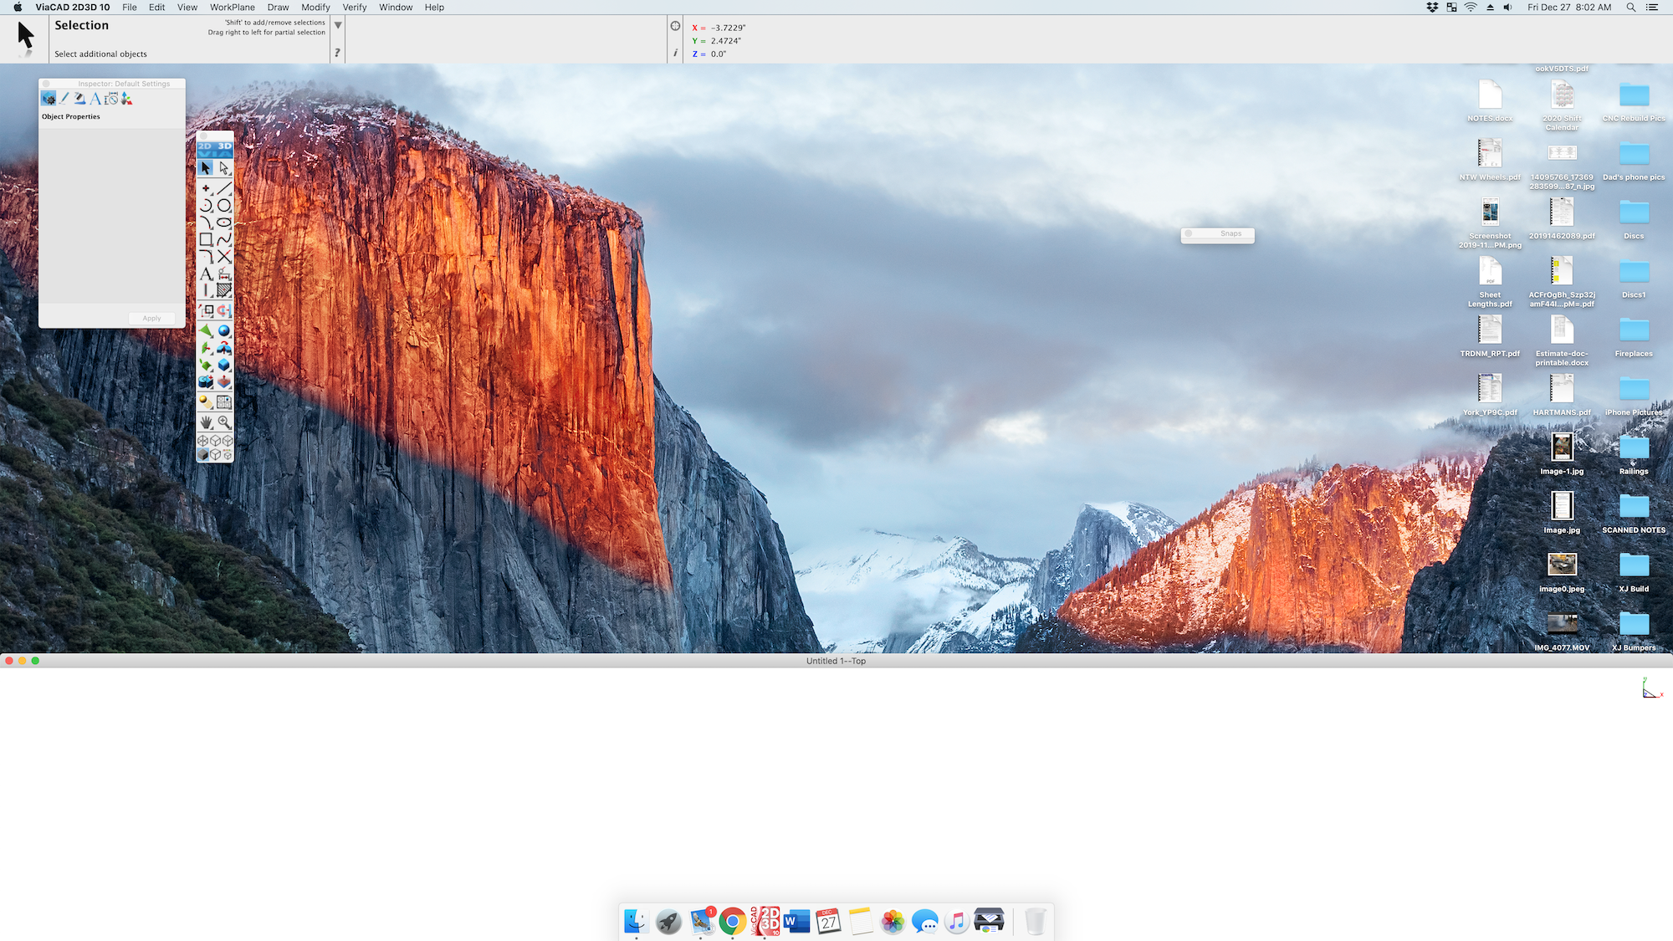Switch to the deep select arrow tool
1673x941 pixels.
point(224,168)
